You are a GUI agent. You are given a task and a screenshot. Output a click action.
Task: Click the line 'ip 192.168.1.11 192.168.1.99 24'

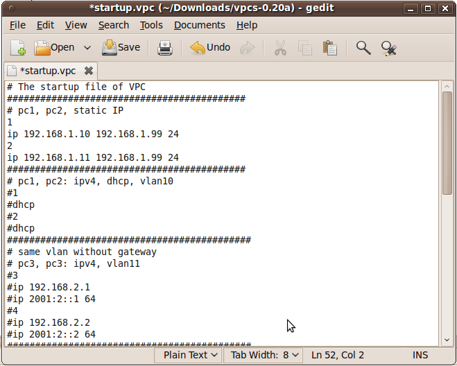[93, 157]
